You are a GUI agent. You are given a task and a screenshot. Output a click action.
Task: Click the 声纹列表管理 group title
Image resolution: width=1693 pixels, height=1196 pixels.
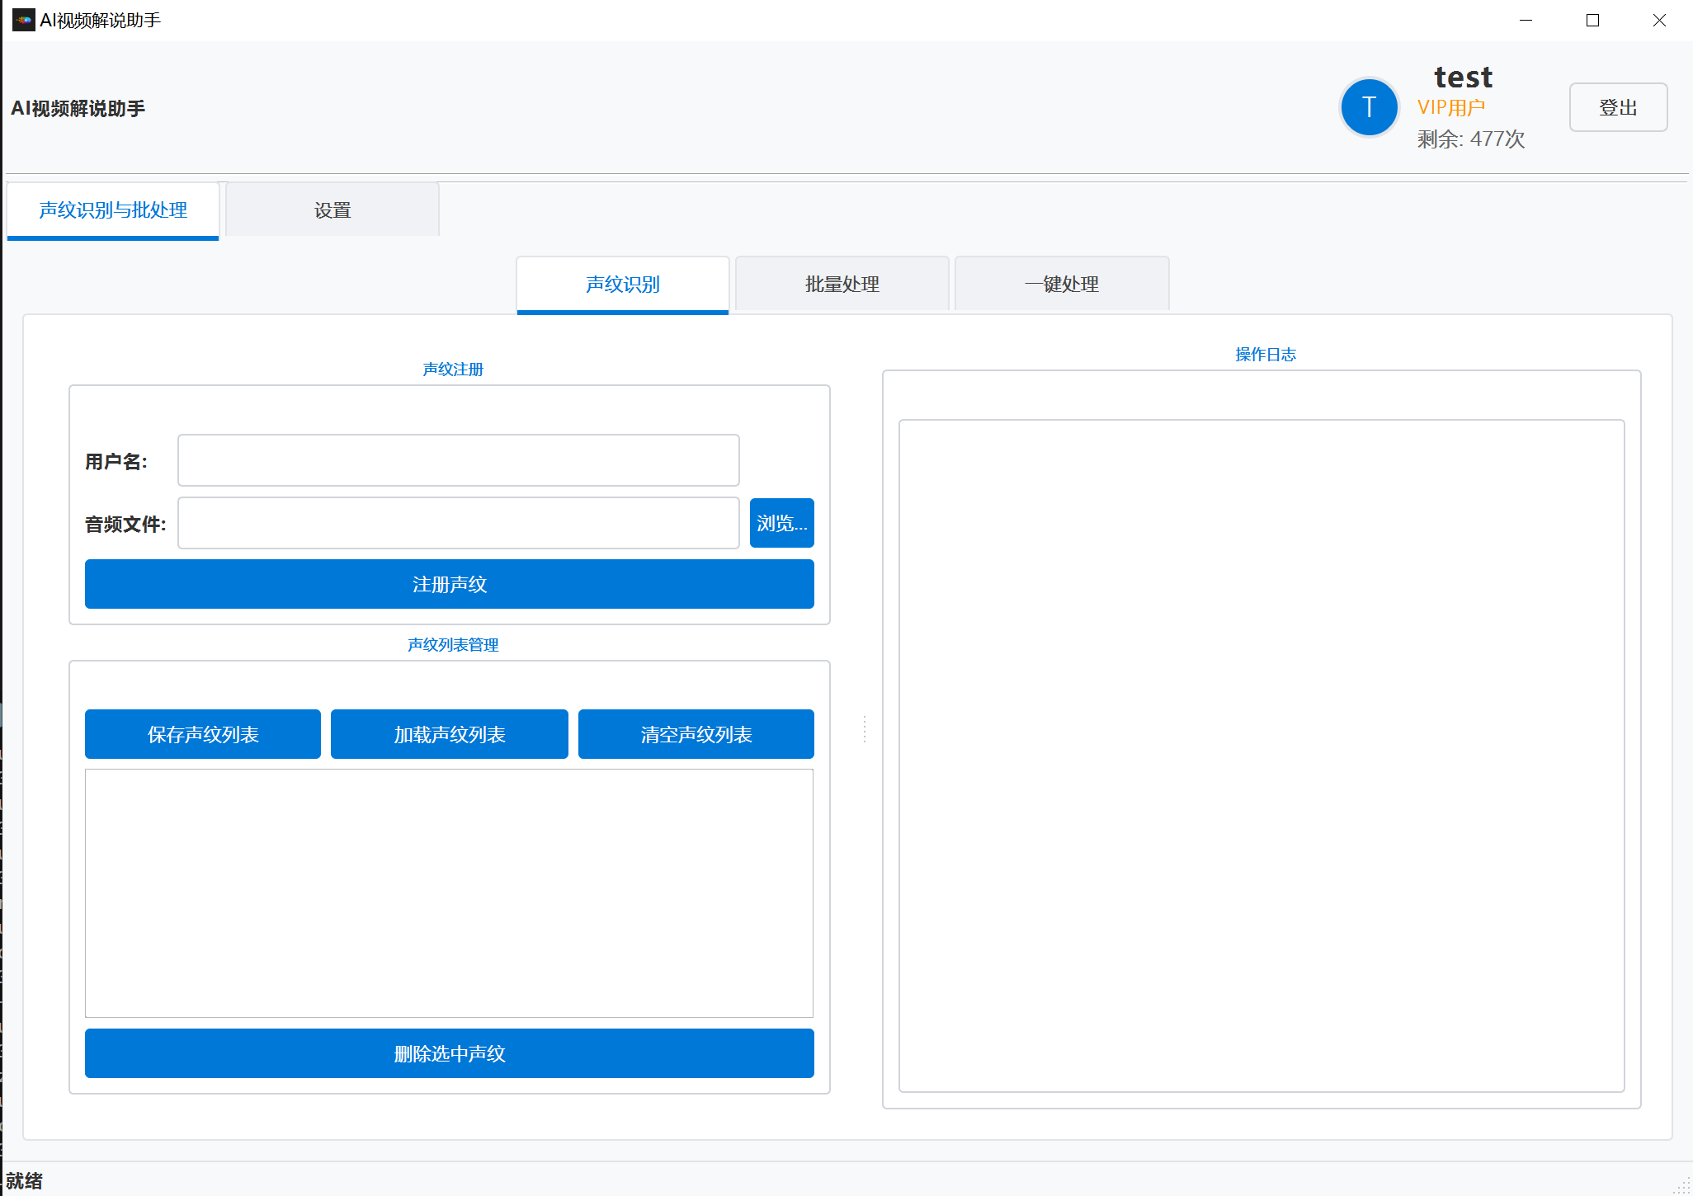point(453,645)
